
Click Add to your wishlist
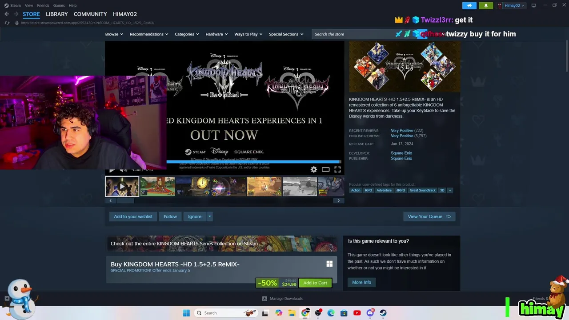[x=133, y=216]
